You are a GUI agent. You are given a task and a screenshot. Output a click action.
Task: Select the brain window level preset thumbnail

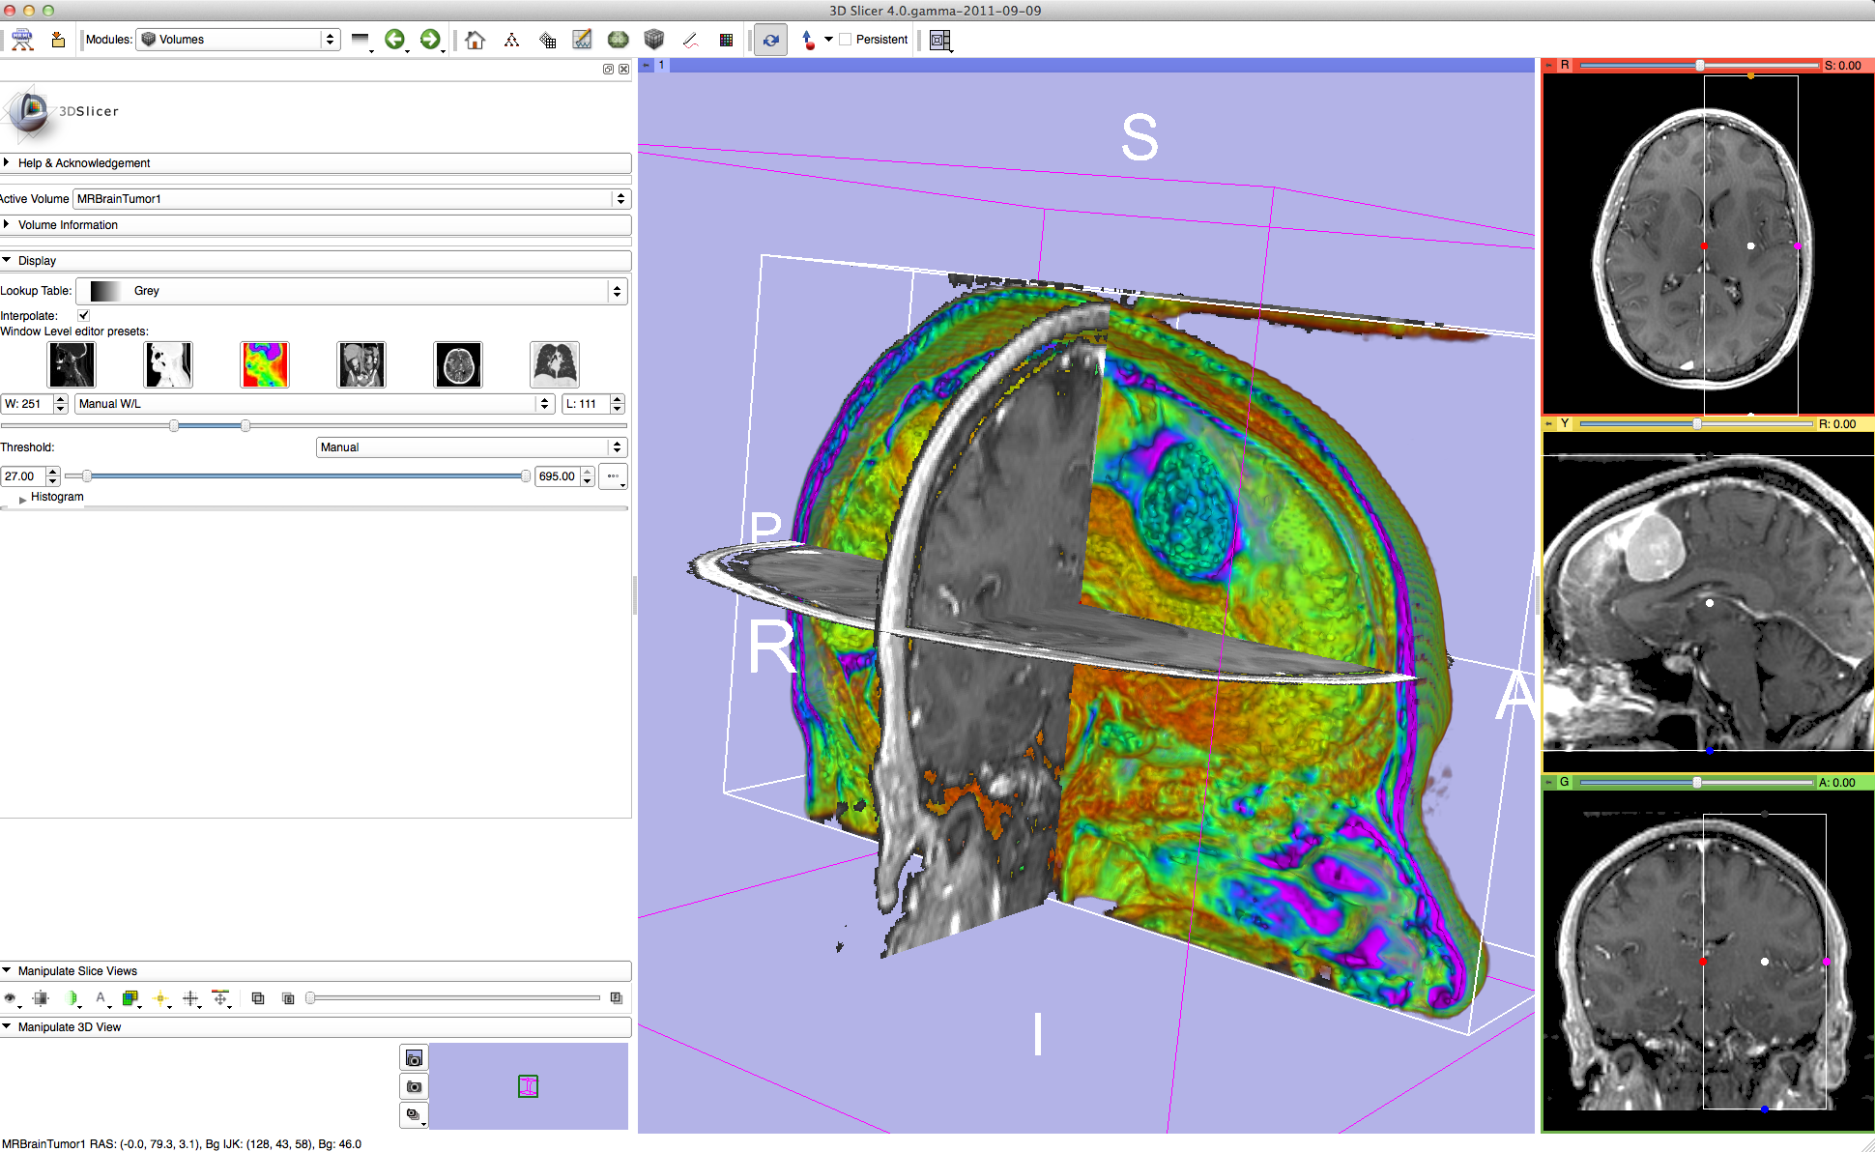(457, 364)
